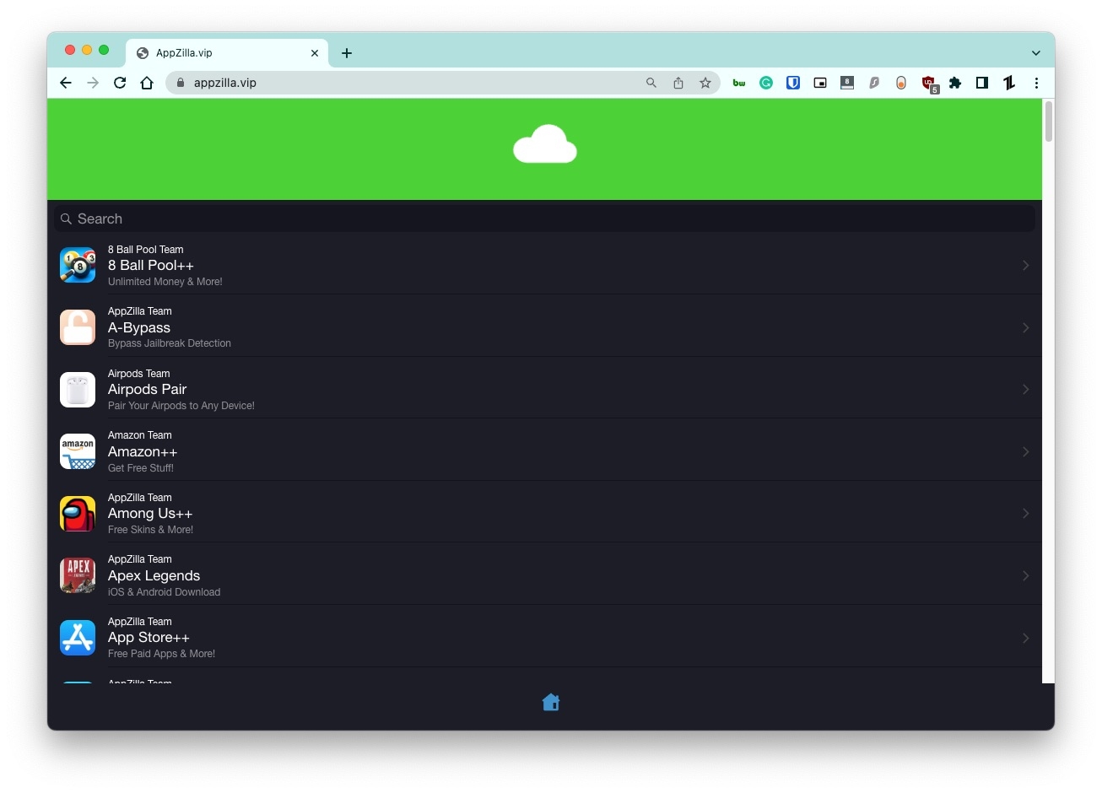Go back to the previous page
The height and width of the screenshot is (793, 1102).
point(66,83)
